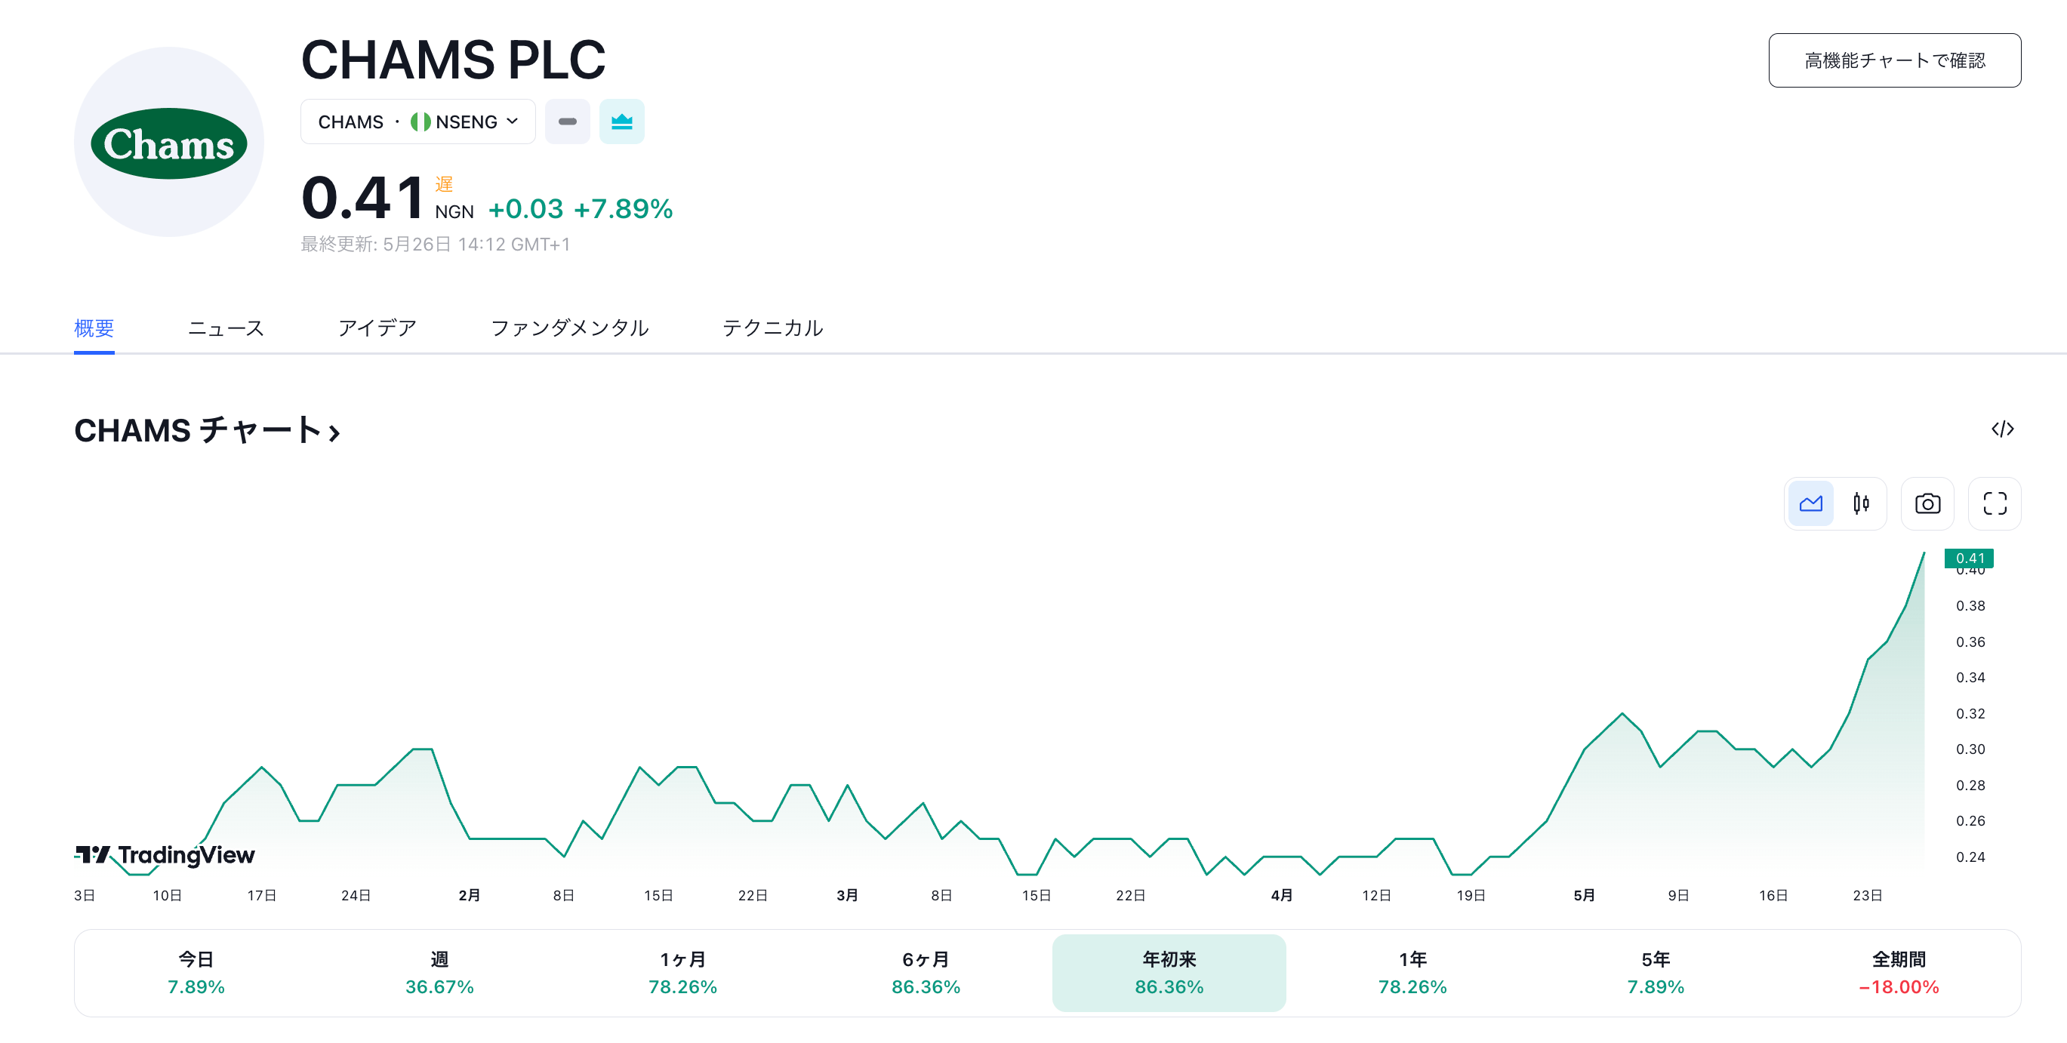Viewport: 2067px width, 1043px height.
Task: Click the teal crown premium data icon
Action: pos(622,122)
